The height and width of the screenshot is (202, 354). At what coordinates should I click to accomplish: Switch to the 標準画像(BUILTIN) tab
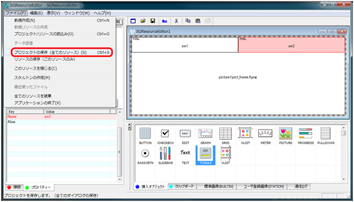click(217, 186)
